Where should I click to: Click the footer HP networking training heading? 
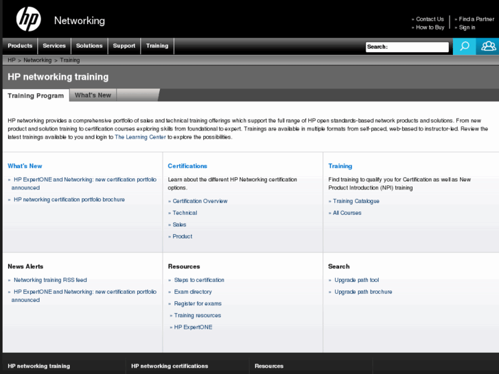(x=39, y=366)
